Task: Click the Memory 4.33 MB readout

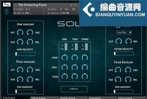Action: point(65,13)
